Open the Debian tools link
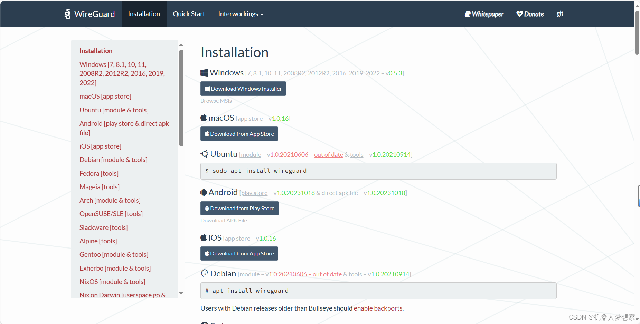 [355, 274]
